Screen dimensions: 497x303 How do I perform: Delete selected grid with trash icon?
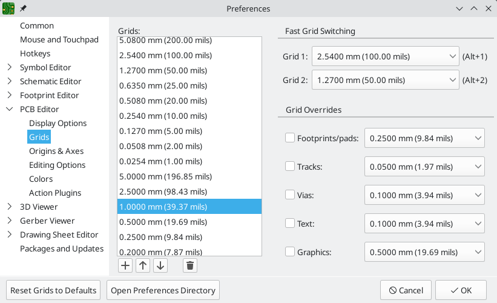[x=190, y=265]
